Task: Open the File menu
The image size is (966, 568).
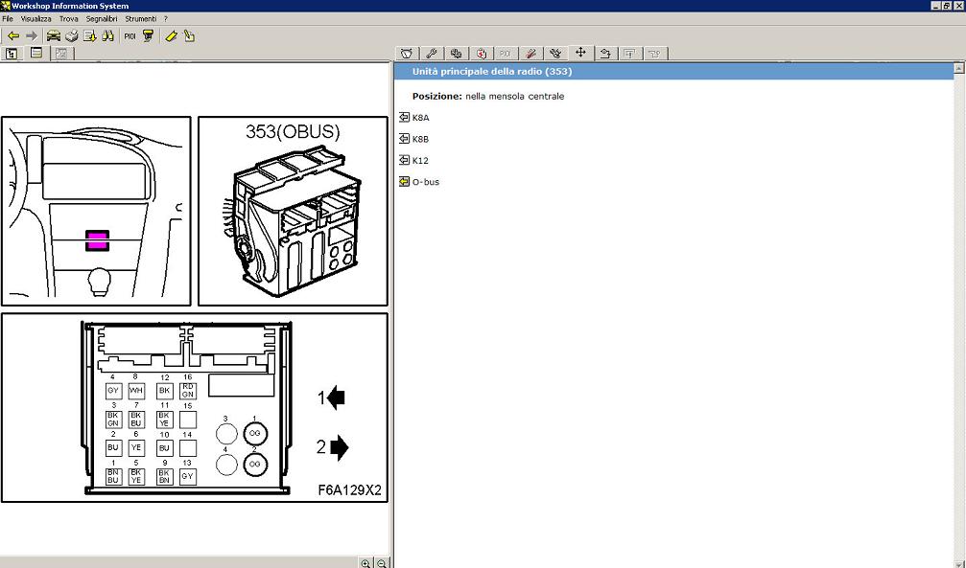Action: coord(8,19)
